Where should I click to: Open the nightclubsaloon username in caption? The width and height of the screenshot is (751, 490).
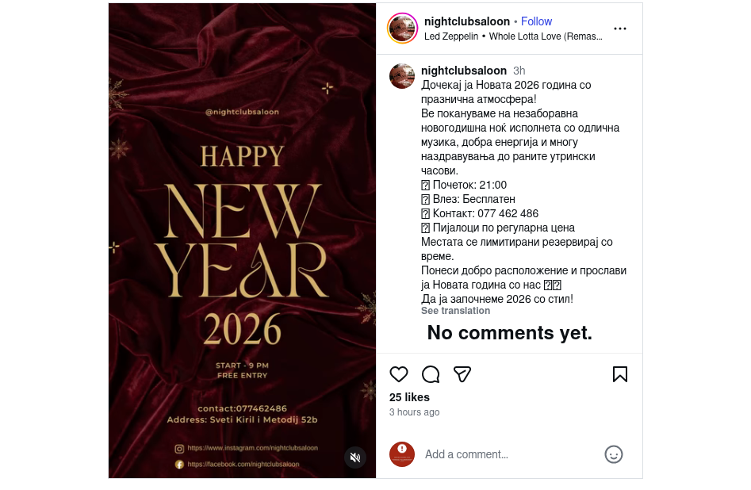point(464,71)
